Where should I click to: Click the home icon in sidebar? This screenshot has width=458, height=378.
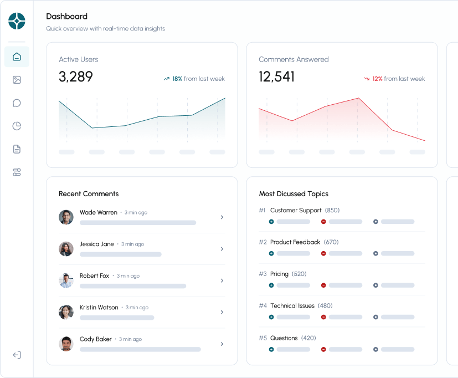[17, 57]
